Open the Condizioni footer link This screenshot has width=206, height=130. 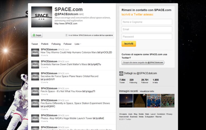point(161,114)
